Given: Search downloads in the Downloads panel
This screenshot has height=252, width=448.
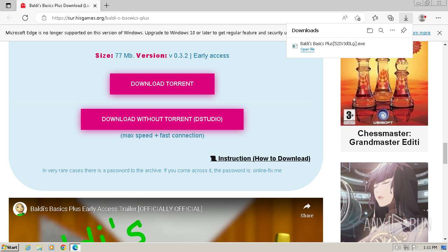Looking at the screenshot, I should pyautogui.click(x=381, y=30).
